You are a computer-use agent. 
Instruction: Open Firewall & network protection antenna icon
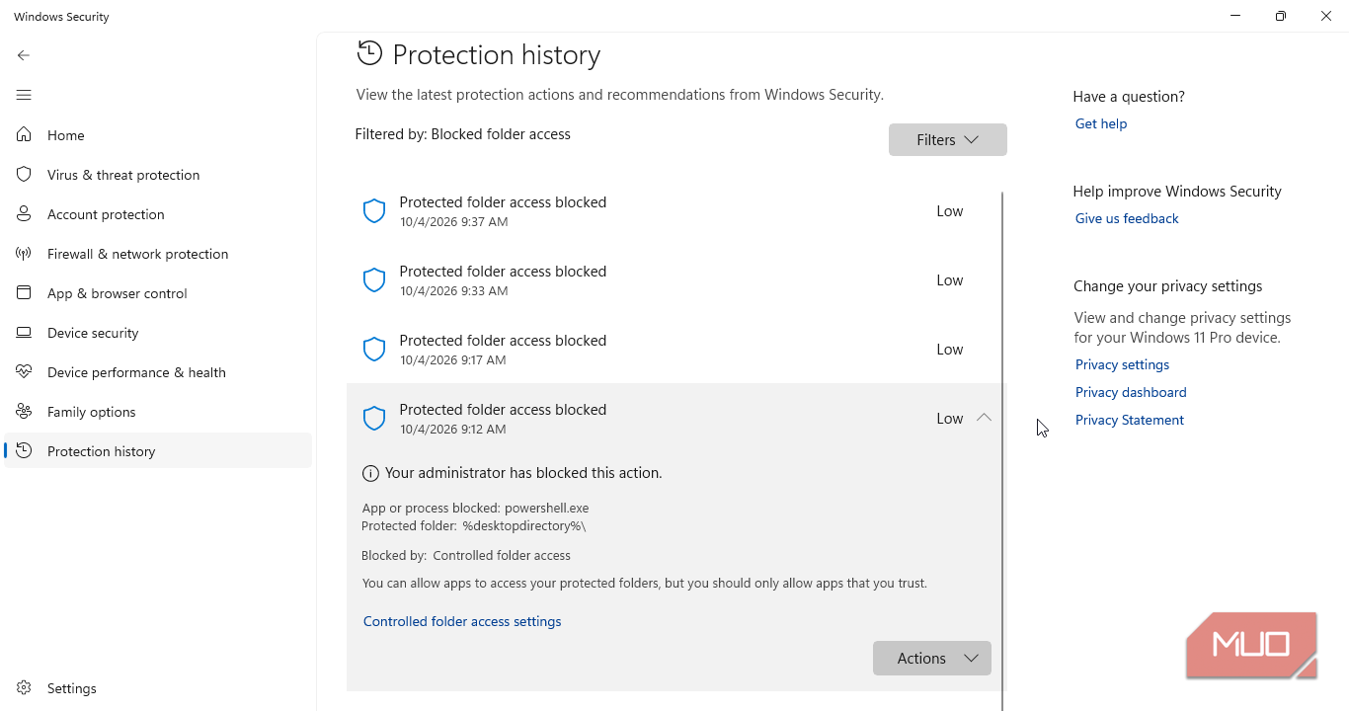point(24,254)
